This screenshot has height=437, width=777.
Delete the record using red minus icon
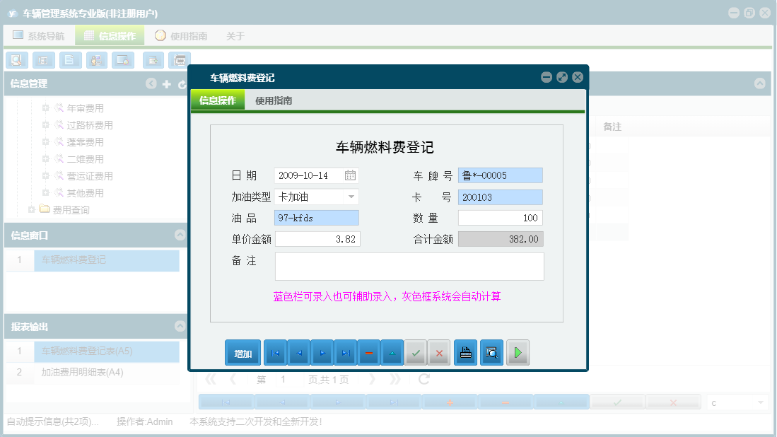coord(368,352)
